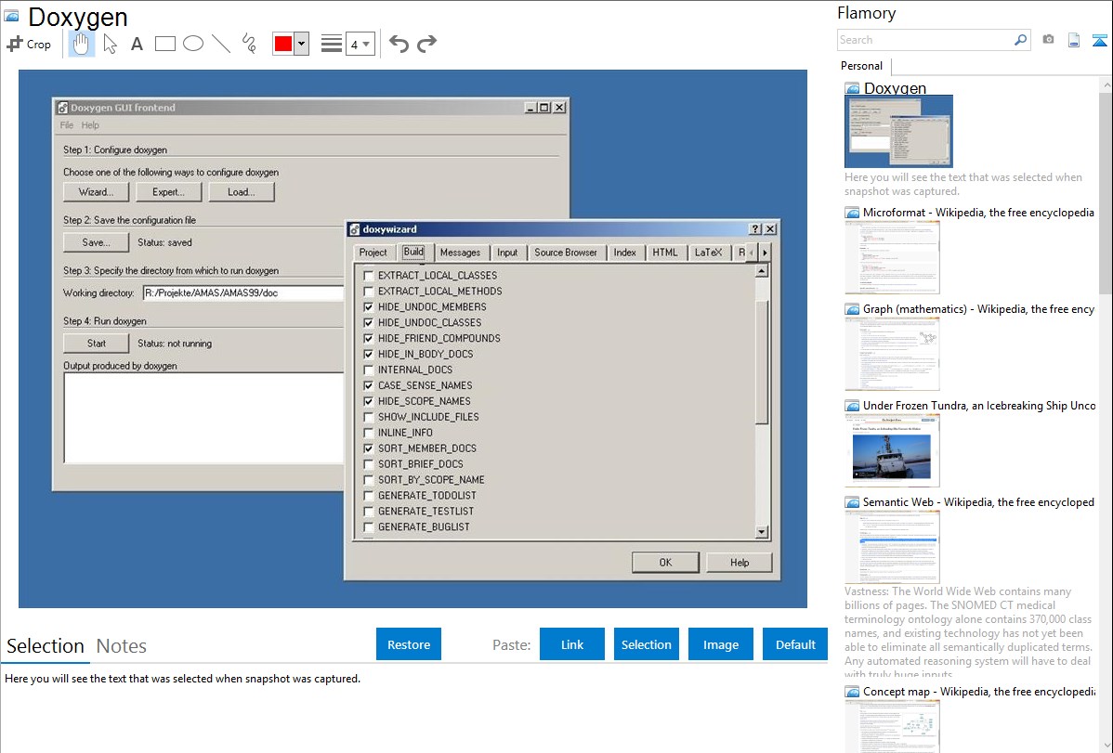Screen dimensions: 1113x753
Task: Open the Help menu in Doxygen GUI frontend
Action: pyautogui.click(x=90, y=125)
